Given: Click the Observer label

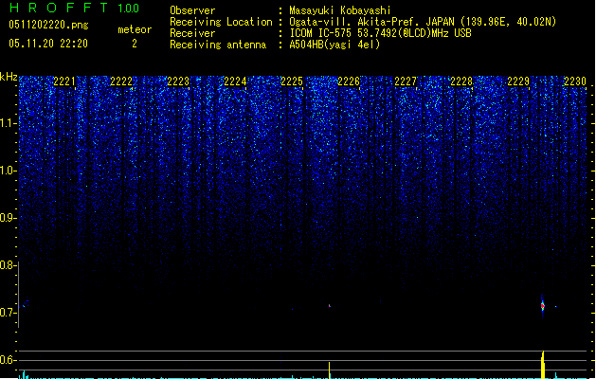Looking at the screenshot, I should click(192, 10).
